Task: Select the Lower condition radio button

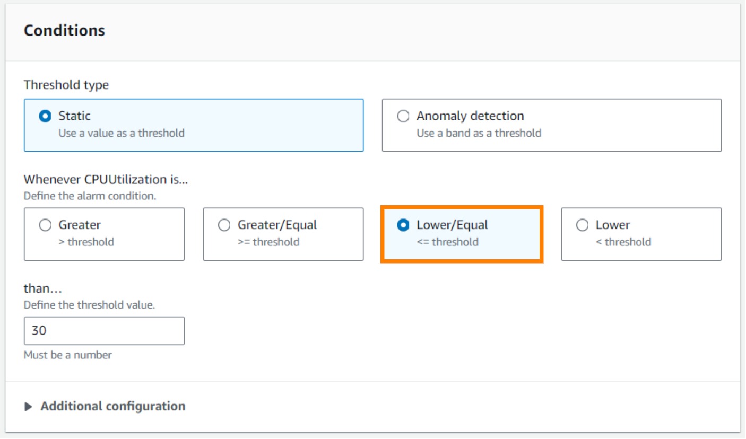Action: coord(582,225)
